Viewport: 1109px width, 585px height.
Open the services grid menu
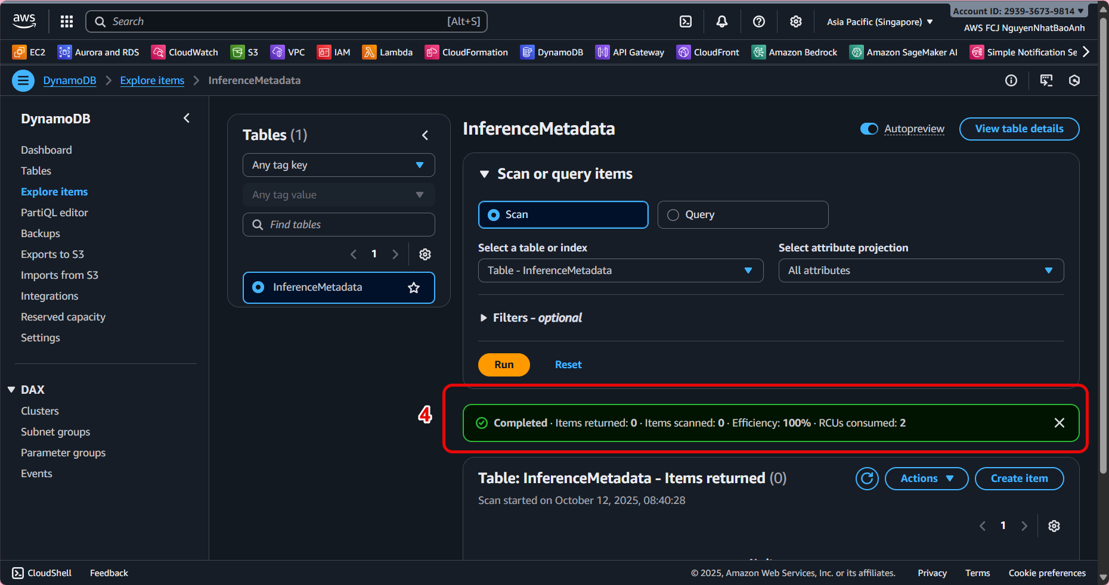point(67,21)
